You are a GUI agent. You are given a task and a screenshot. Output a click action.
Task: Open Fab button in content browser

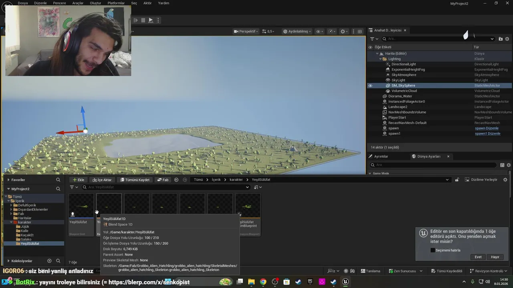click(162, 180)
